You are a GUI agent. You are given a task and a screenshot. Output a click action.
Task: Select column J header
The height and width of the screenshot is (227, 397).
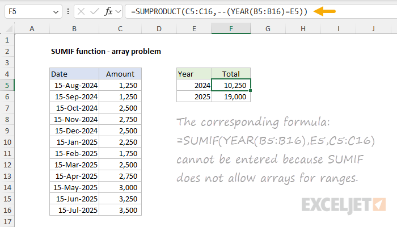point(373,28)
